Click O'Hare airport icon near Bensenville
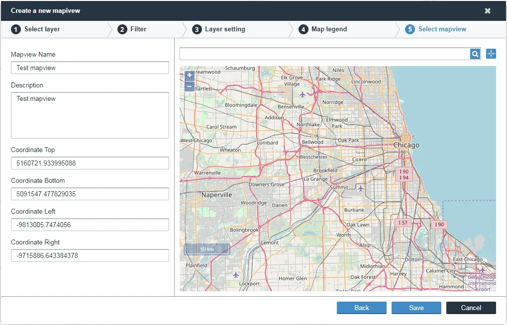The height and width of the screenshot is (325, 507). (303, 94)
